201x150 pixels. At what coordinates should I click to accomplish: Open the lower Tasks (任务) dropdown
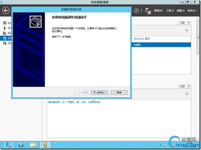184,86
